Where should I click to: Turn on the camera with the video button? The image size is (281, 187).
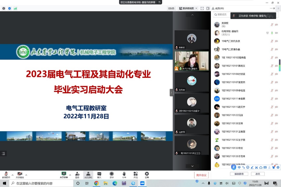tap(20, 174)
